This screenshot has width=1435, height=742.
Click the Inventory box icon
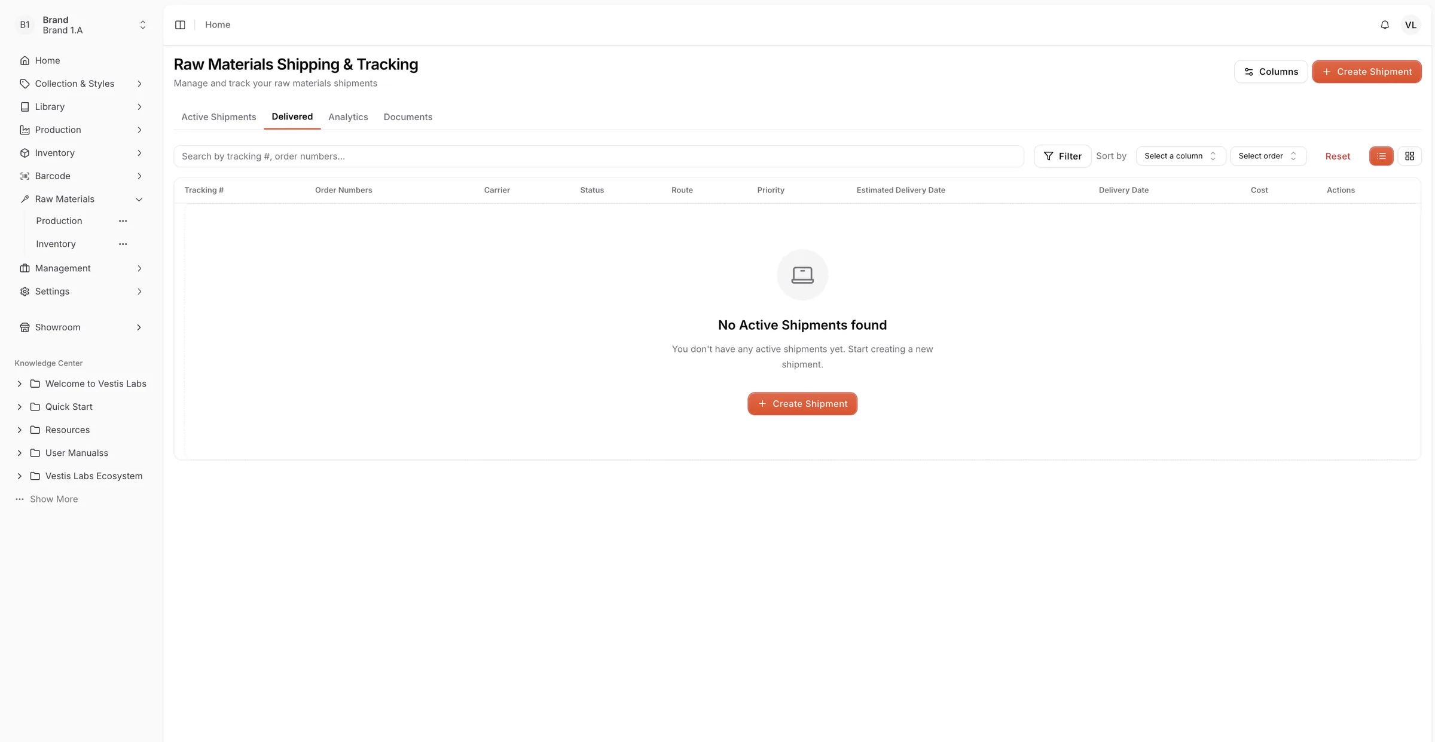pyautogui.click(x=25, y=153)
